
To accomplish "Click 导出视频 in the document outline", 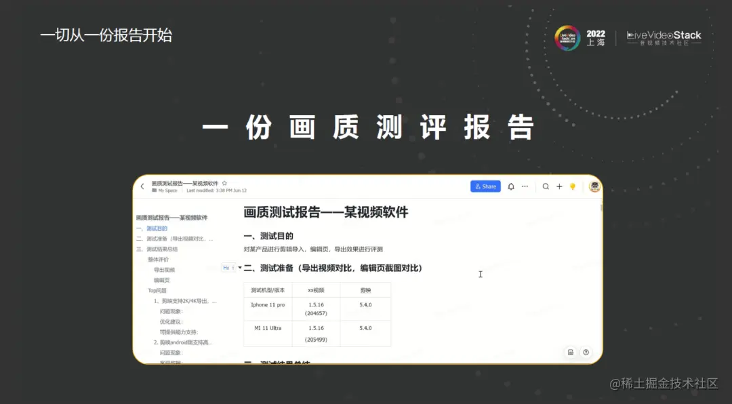I will click(x=165, y=270).
